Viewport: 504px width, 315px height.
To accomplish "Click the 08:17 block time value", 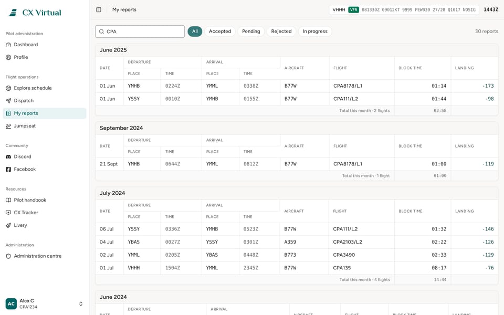I will pos(439,268).
